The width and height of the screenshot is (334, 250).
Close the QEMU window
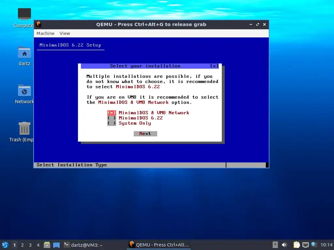point(265,24)
